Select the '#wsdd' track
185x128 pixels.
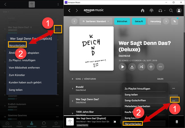(79, 87)
